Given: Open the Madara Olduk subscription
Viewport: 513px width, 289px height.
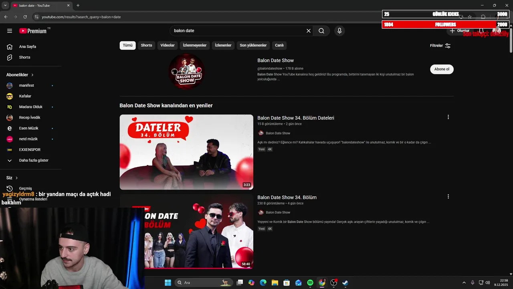Looking at the screenshot, I should tap(30, 107).
